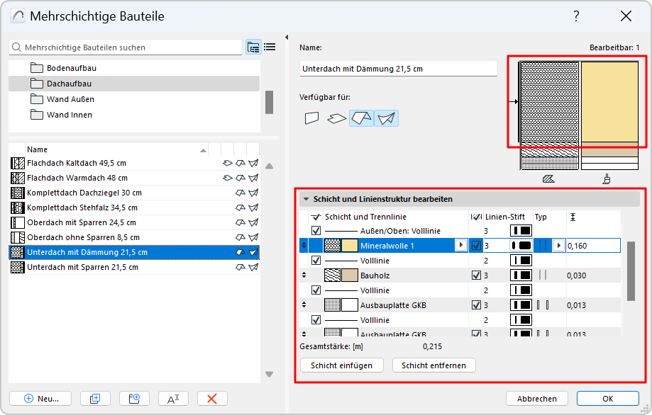Open Mineralwolle 1 building material popup arrow
Image resolution: width=652 pixels, height=415 pixels.
(x=460, y=245)
